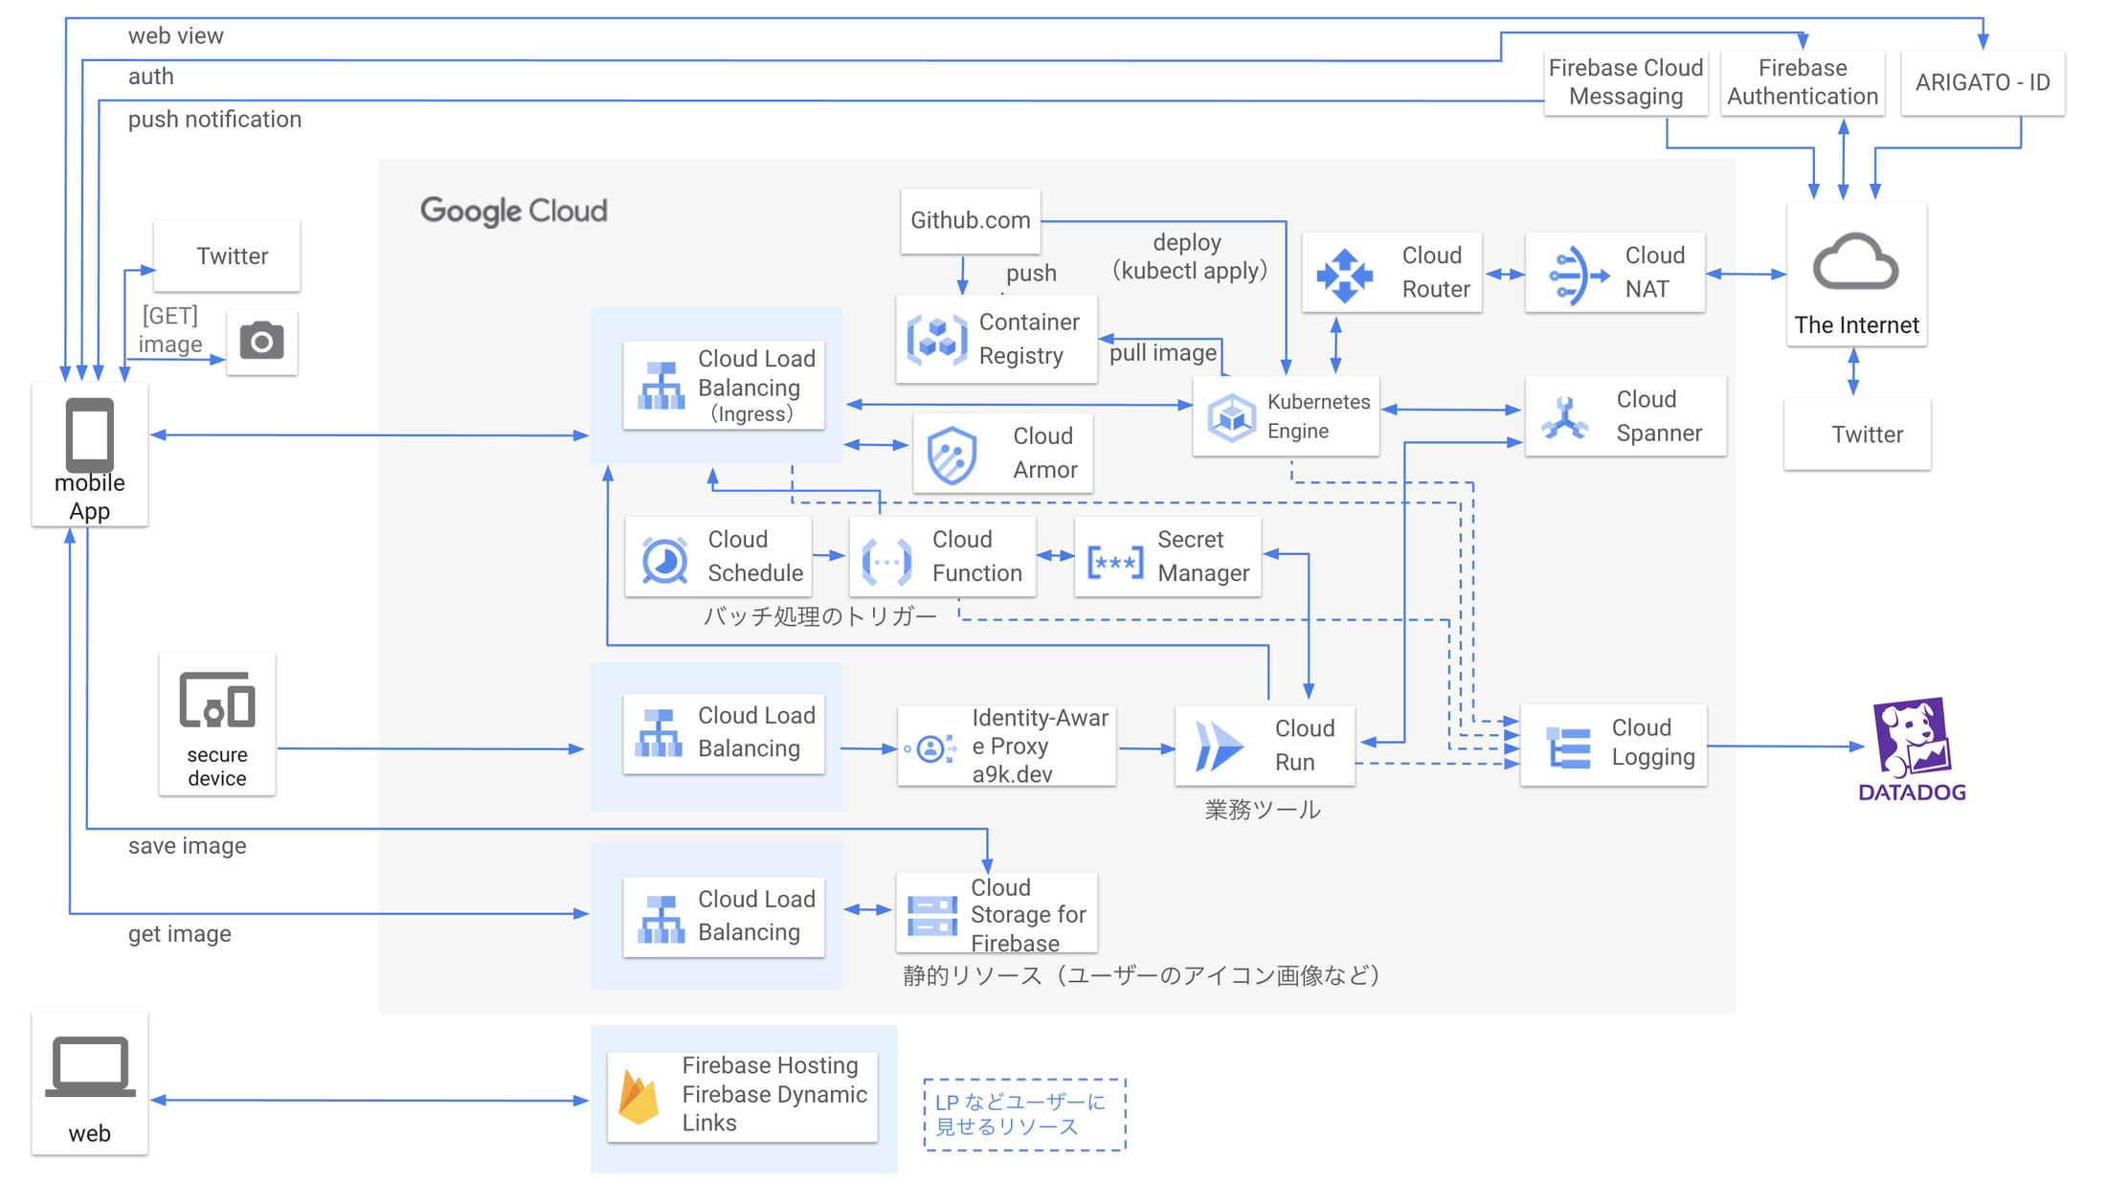
Task: Click the web laptop icon
Action: click(90, 1065)
